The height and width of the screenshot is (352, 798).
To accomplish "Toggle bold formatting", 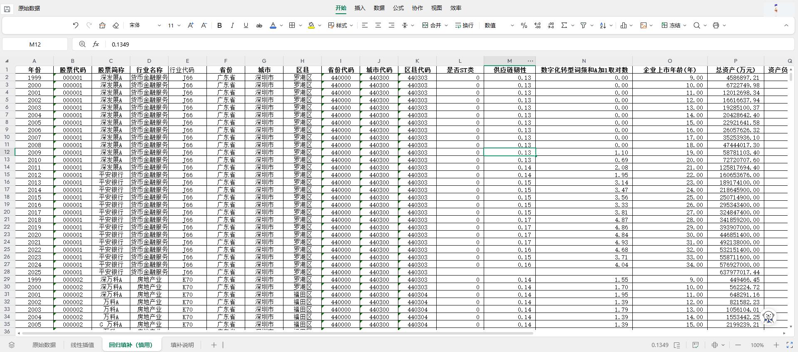I will tap(219, 25).
